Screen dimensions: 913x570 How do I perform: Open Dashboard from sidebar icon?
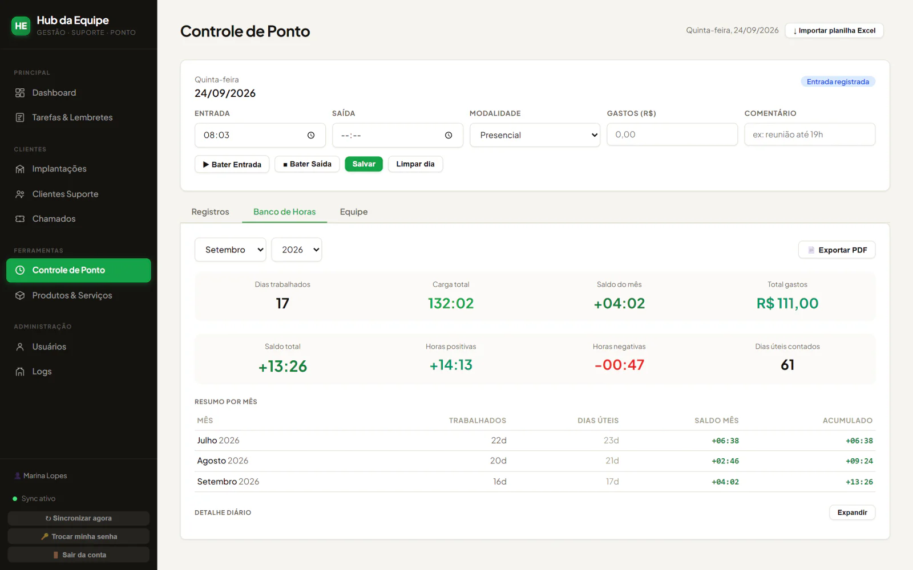click(x=20, y=93)
